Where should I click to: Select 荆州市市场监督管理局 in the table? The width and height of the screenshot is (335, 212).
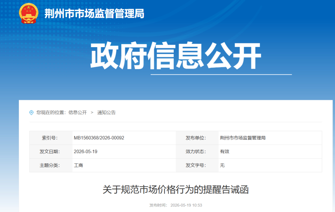[x=243, y=138]
